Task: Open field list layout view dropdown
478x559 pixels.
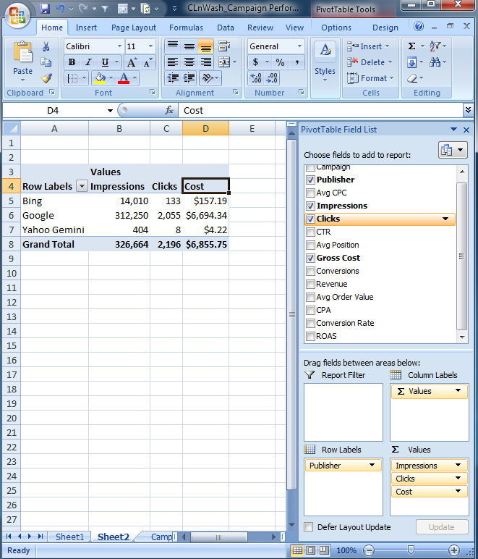Action: (453, 150)
